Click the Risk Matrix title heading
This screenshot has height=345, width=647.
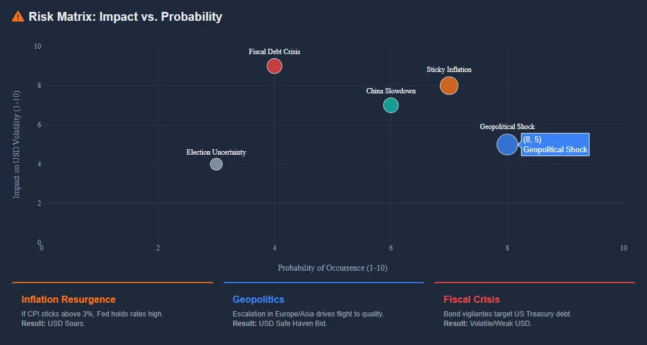coord(125,17)
